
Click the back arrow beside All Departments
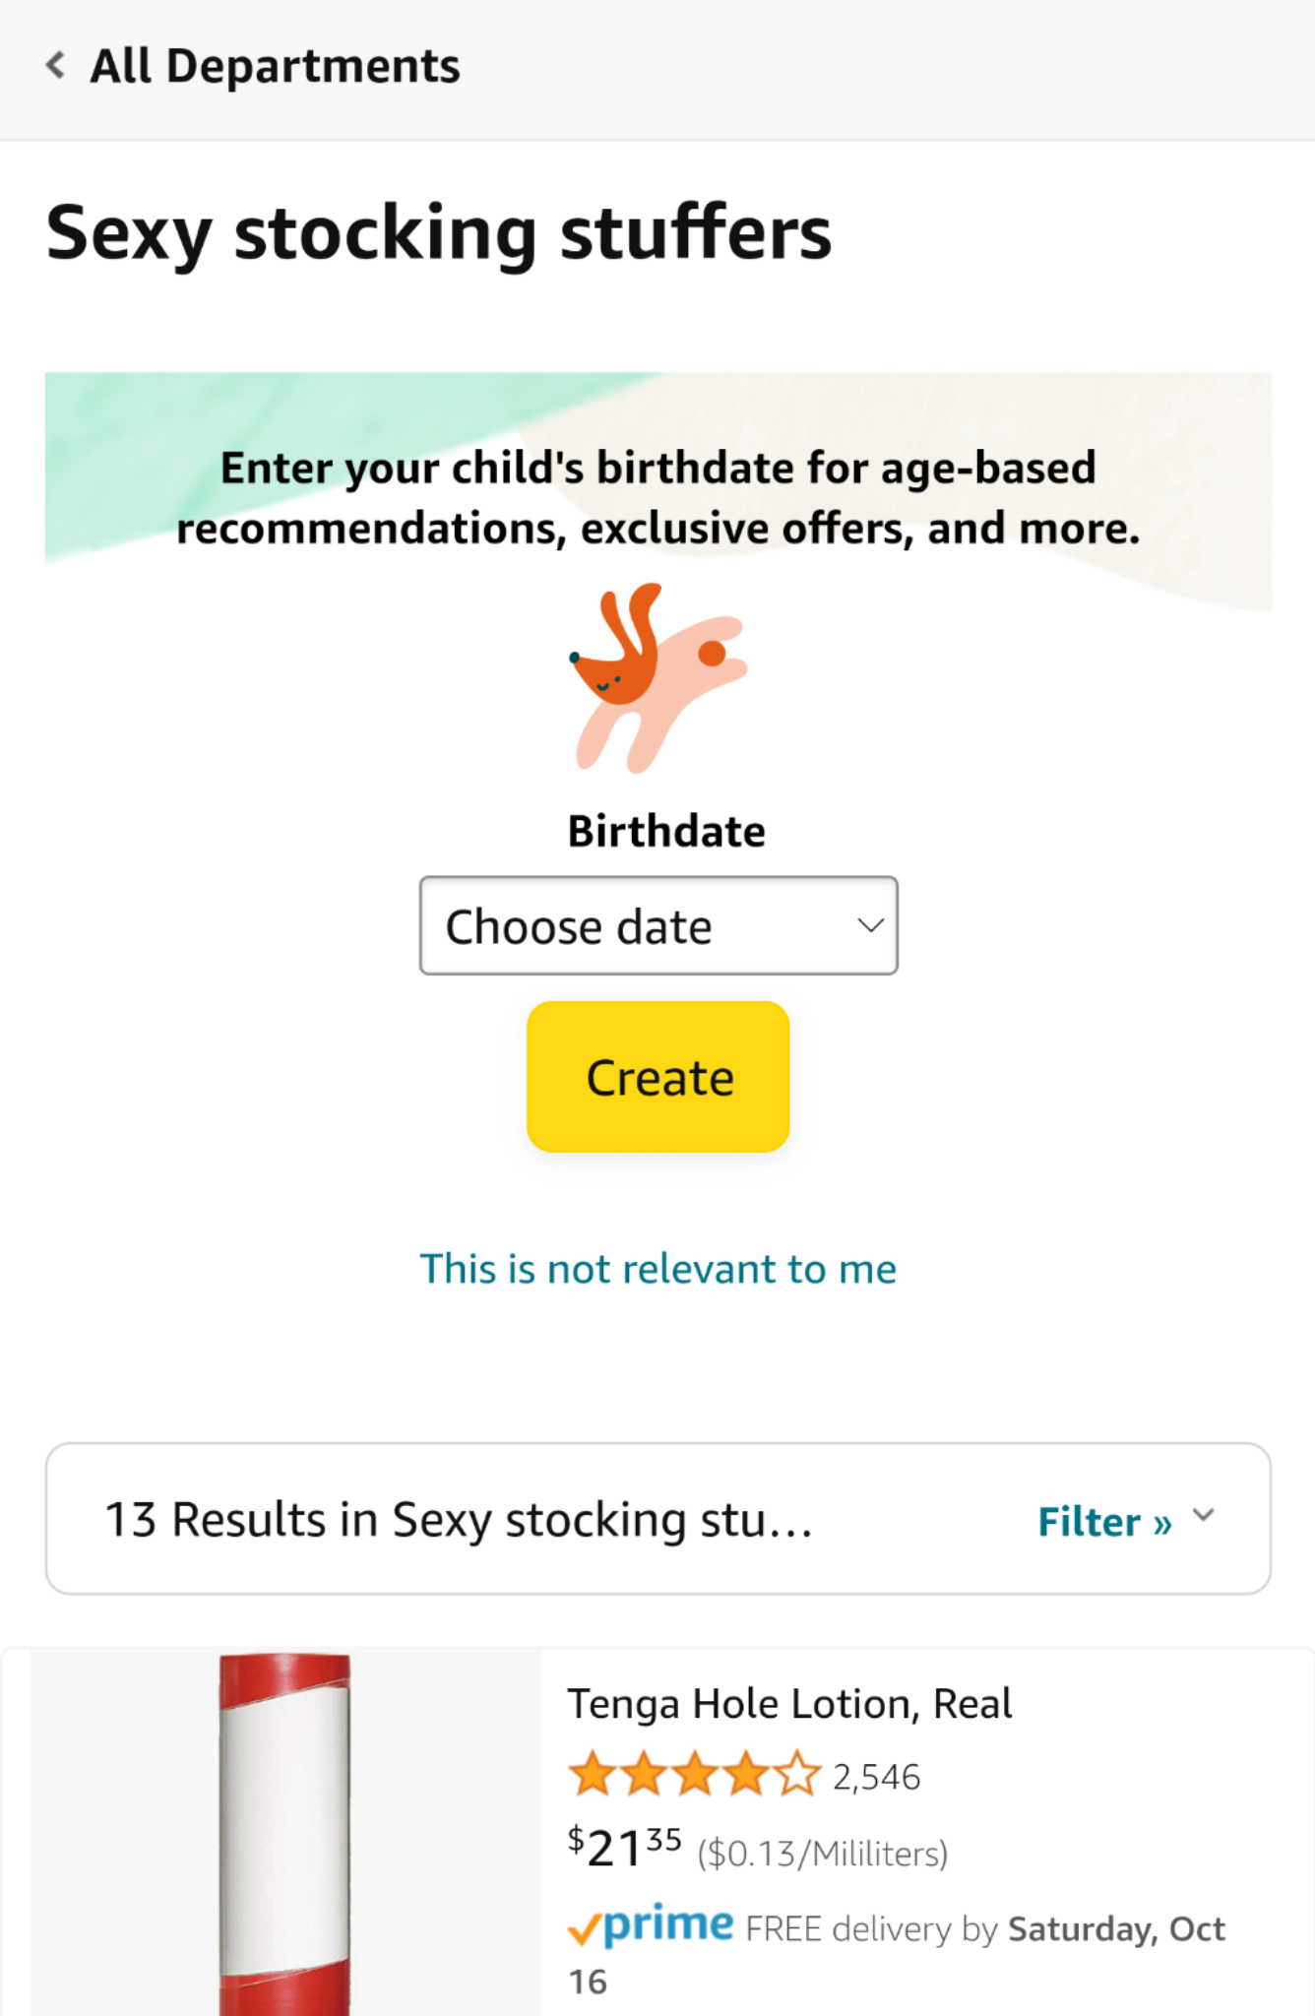pyautogui.click(x=55, y=65)
